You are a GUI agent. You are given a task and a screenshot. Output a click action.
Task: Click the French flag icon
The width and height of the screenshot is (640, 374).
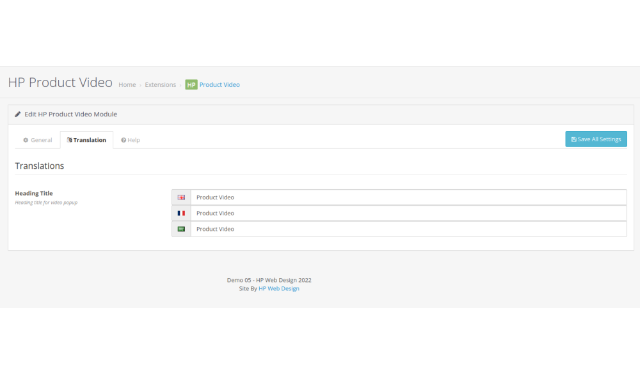[181, 214]
